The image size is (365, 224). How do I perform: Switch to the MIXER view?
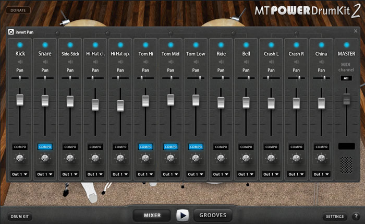(152, 215)
